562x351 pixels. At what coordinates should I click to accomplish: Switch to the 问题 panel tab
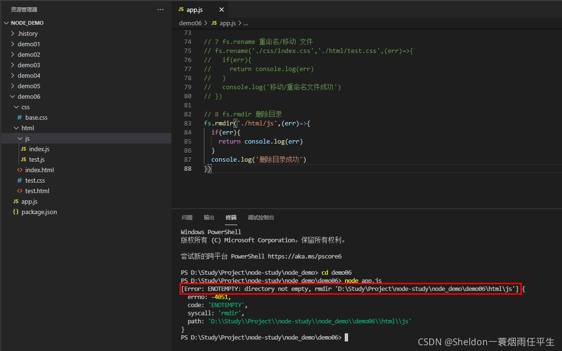tap(187, 217)
